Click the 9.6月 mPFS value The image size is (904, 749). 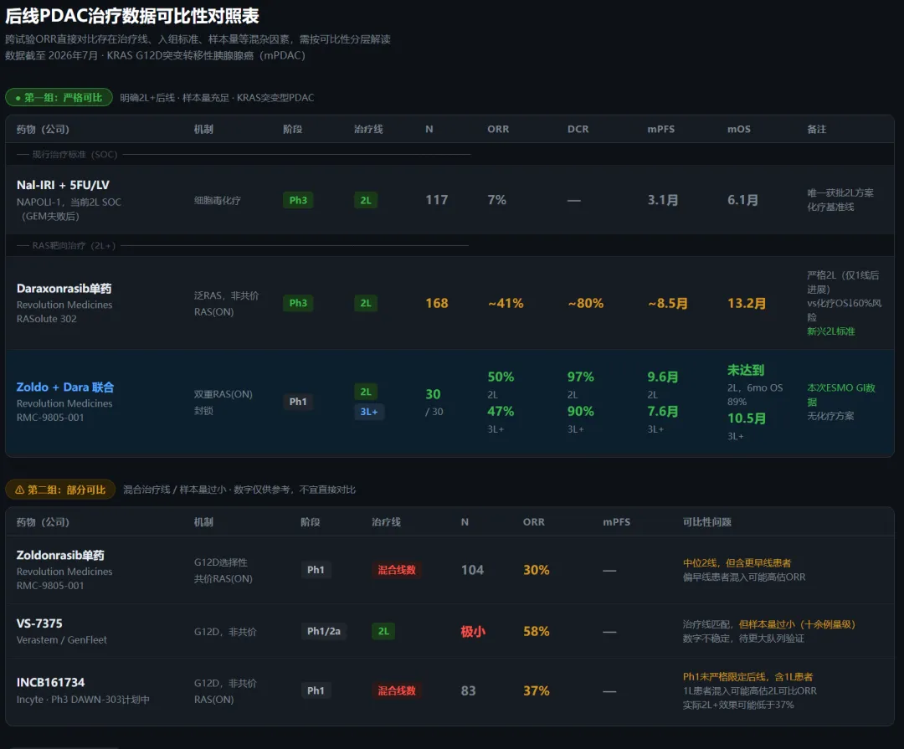pyautogui.click(x=663, y=377)
